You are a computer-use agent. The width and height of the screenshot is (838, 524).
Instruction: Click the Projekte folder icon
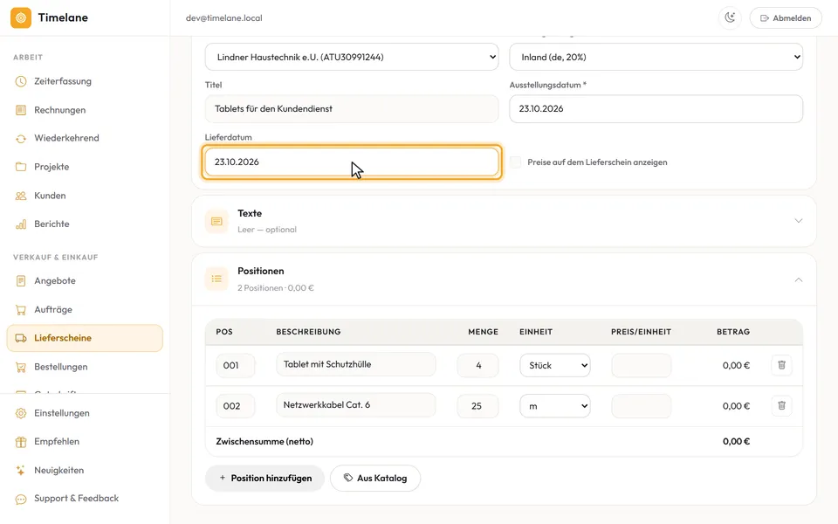[x=21, y=167]
